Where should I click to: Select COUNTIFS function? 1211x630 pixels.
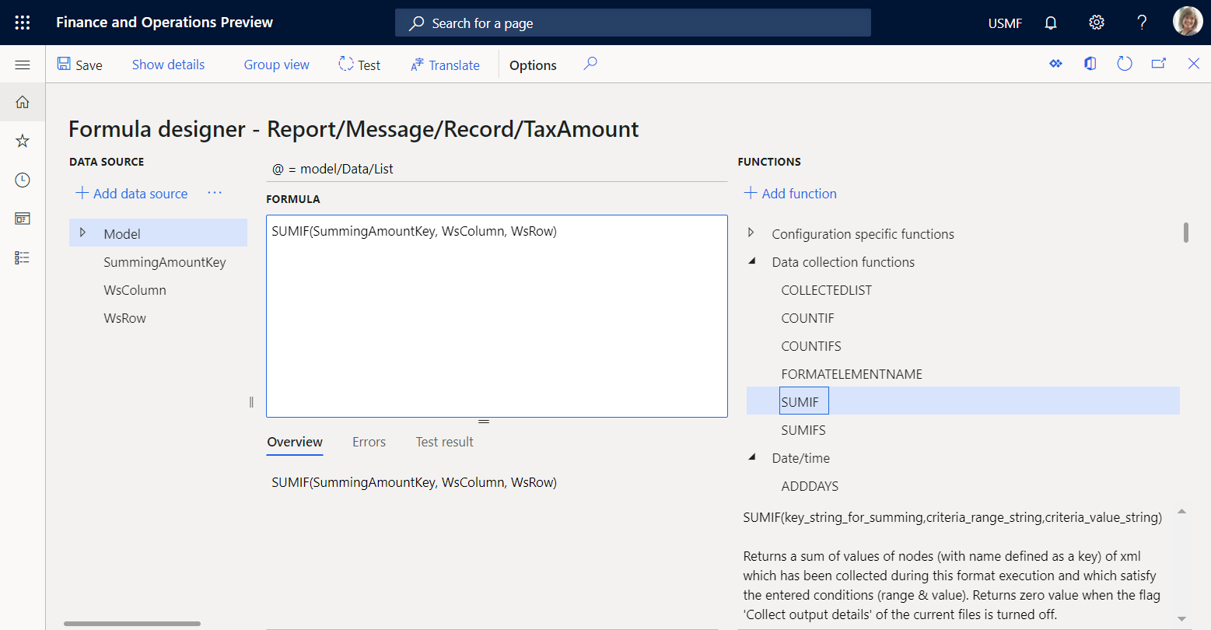811,346
